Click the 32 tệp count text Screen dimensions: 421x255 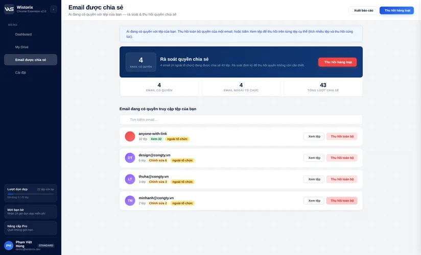(143, 139)
